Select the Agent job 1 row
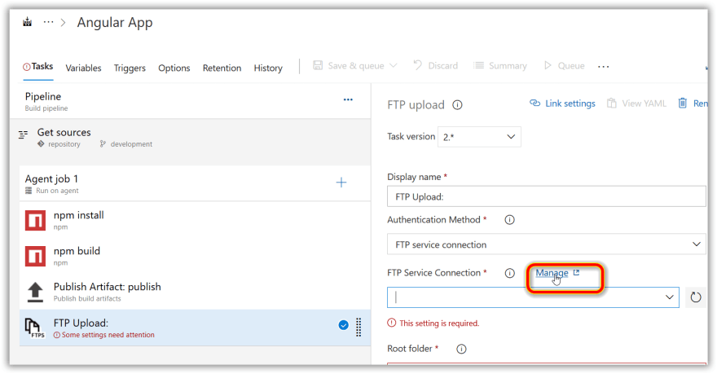The width and height of the screenshot is (717, 374). (195, 183)
